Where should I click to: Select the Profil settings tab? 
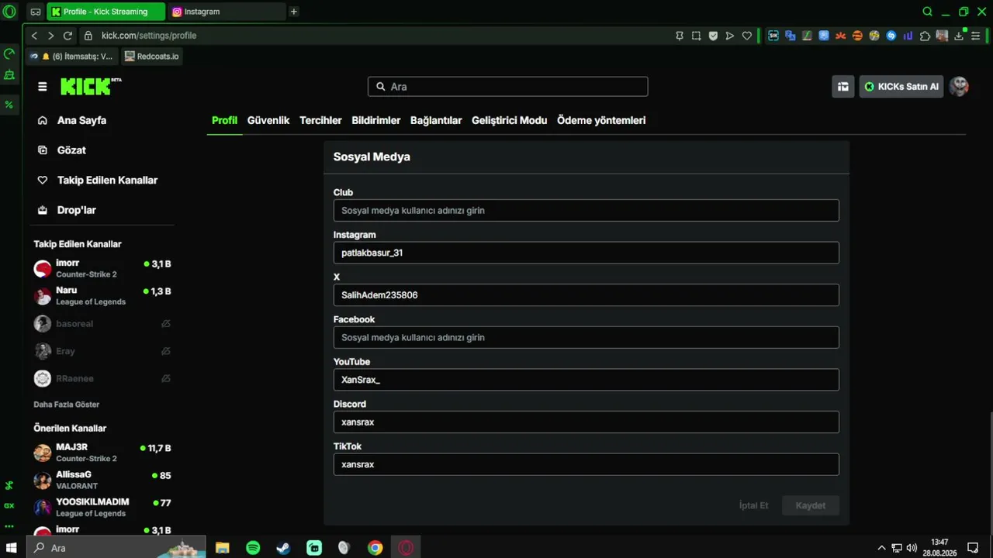224,120
